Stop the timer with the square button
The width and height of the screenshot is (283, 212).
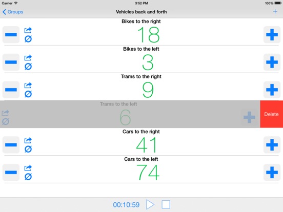(166, 205)
